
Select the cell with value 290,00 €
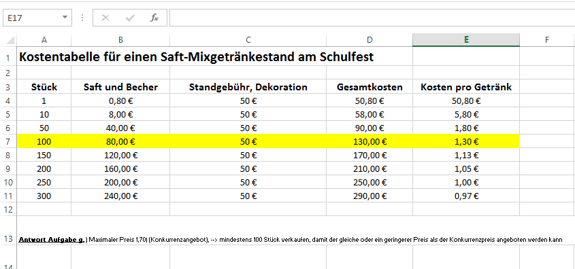coord(369,196)
